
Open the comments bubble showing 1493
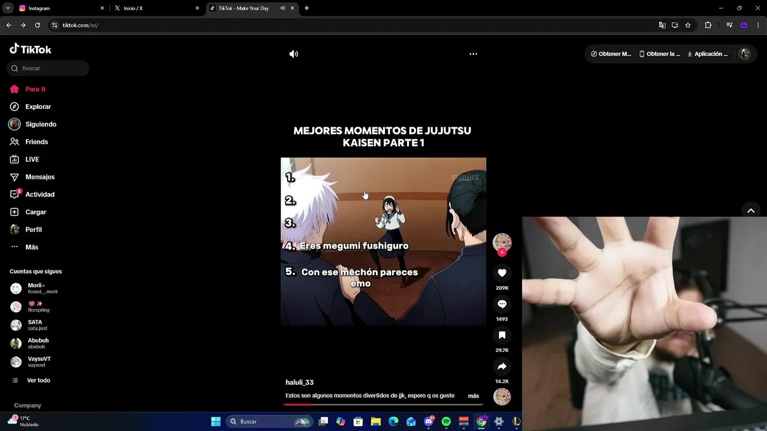pos(502,304)
